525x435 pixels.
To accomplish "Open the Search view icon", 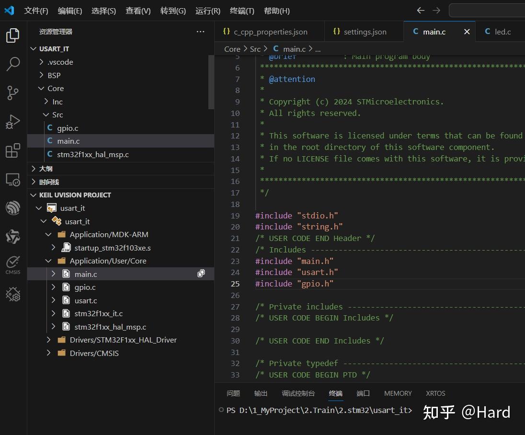I will coord(13,64).
